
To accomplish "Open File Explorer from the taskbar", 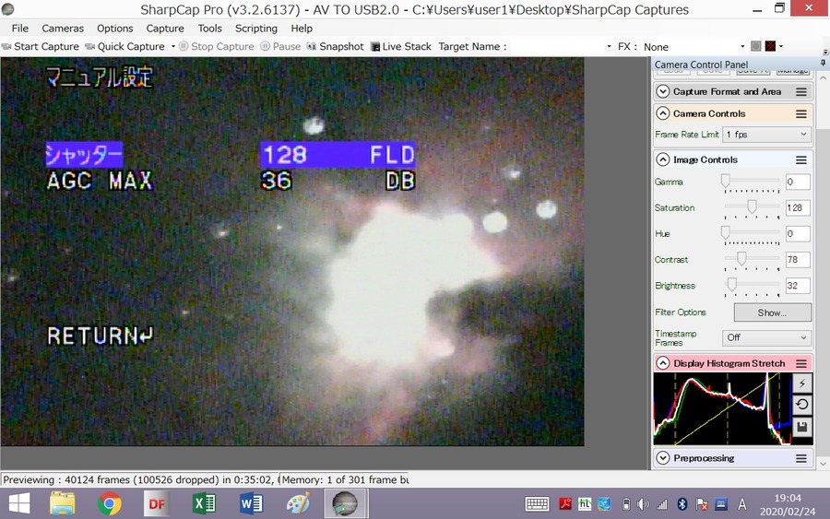I will (x=63, y=503).
